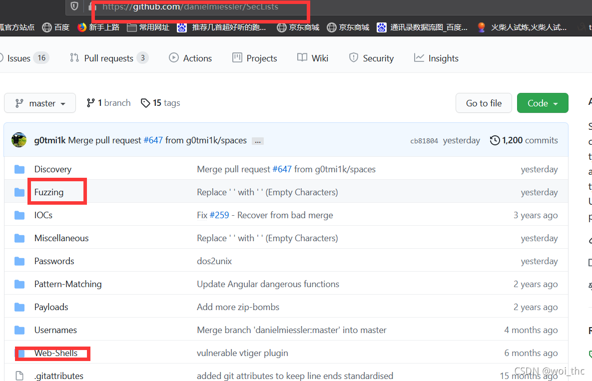Click the Pull requests icon
The height and width of the screenshot is (381, 592).
(74, 58)
